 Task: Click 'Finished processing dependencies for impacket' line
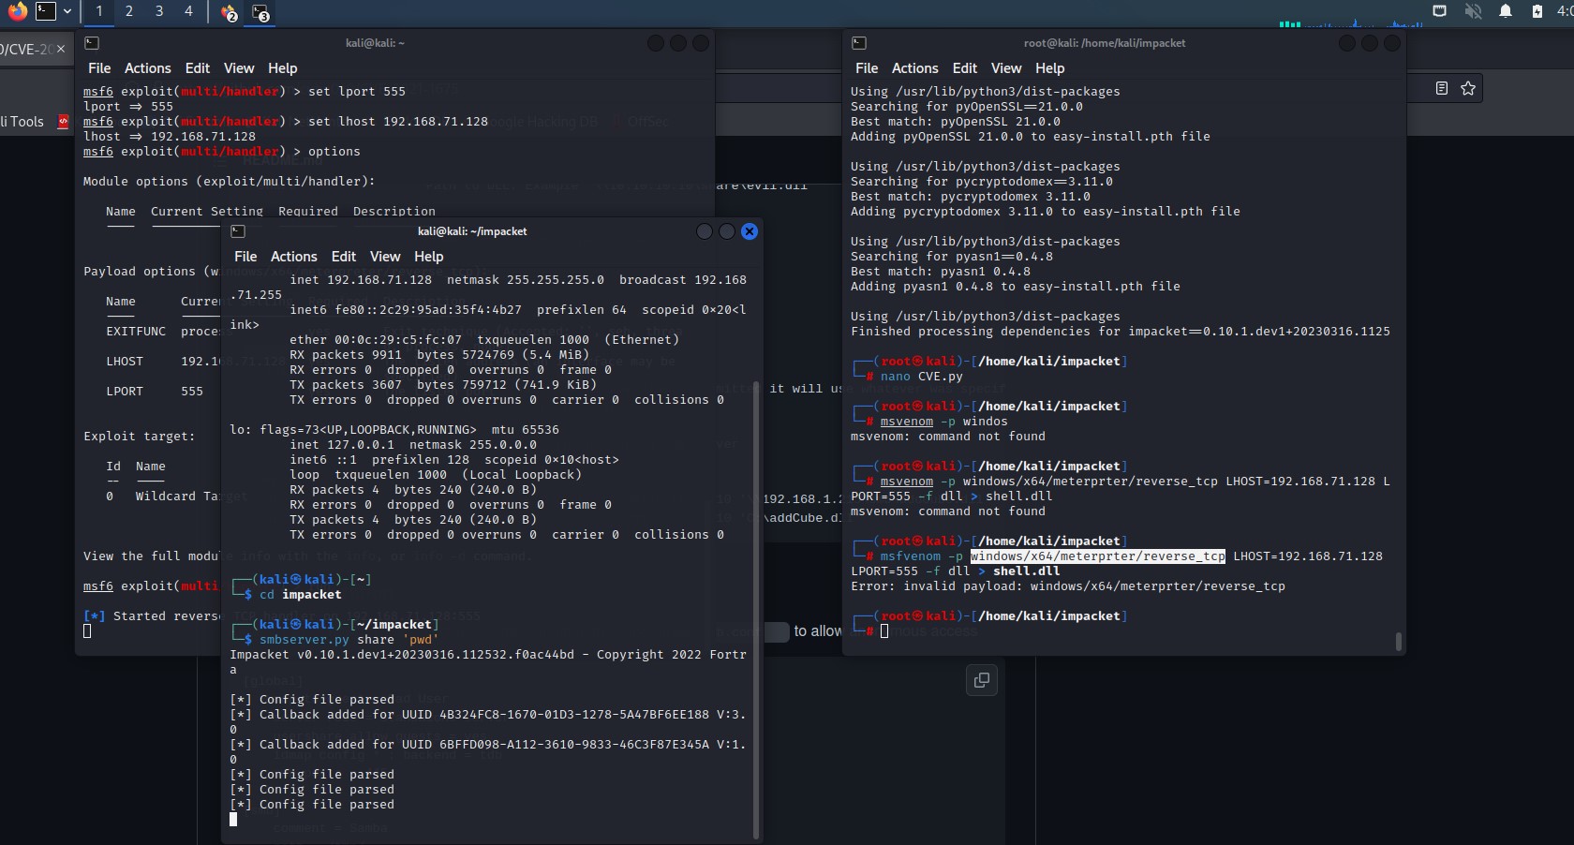(1121, 332)
